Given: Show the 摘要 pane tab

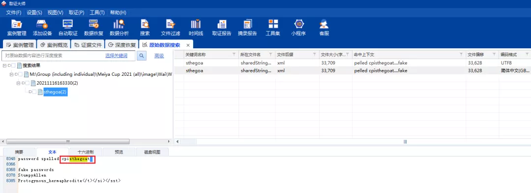Looking at the screenshot, I should [19, 152].
